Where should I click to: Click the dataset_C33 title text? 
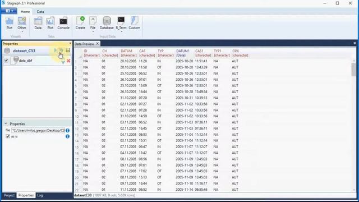(x=24, y=50)
